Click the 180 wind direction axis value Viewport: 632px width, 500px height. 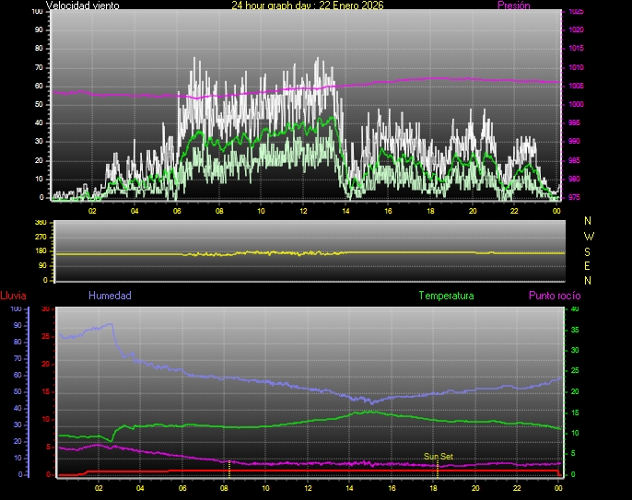tap(40, 251)
